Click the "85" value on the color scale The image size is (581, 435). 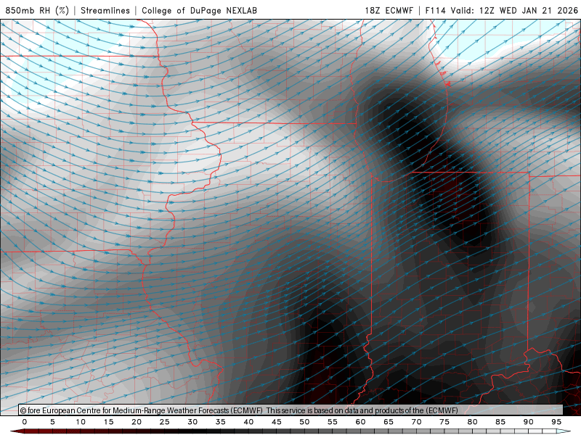coord(500,422)
